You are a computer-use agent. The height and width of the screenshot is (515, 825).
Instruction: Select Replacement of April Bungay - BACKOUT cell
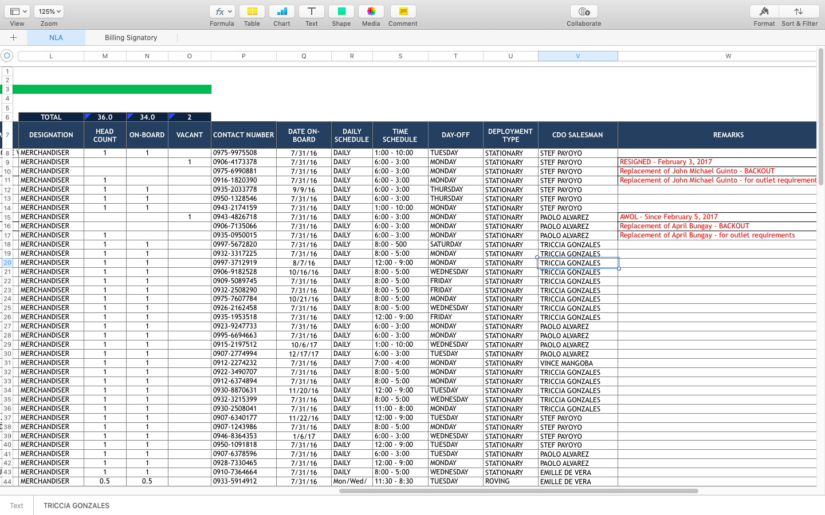tap(717, 226)
